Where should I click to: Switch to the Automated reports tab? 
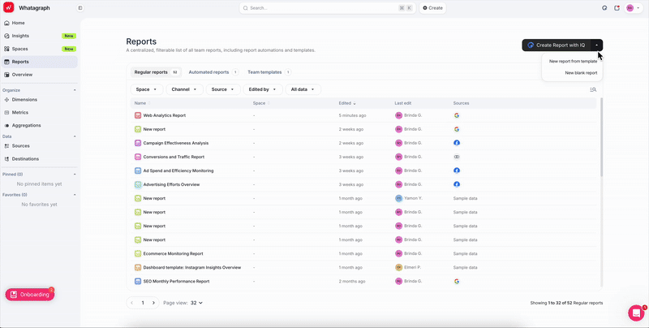click(x=208, y=72)
